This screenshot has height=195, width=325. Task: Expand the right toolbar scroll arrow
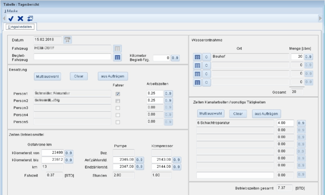coord(320,19)
